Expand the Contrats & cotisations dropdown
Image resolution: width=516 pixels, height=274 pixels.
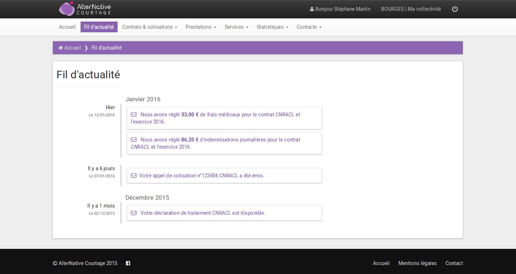coord(150,27)
